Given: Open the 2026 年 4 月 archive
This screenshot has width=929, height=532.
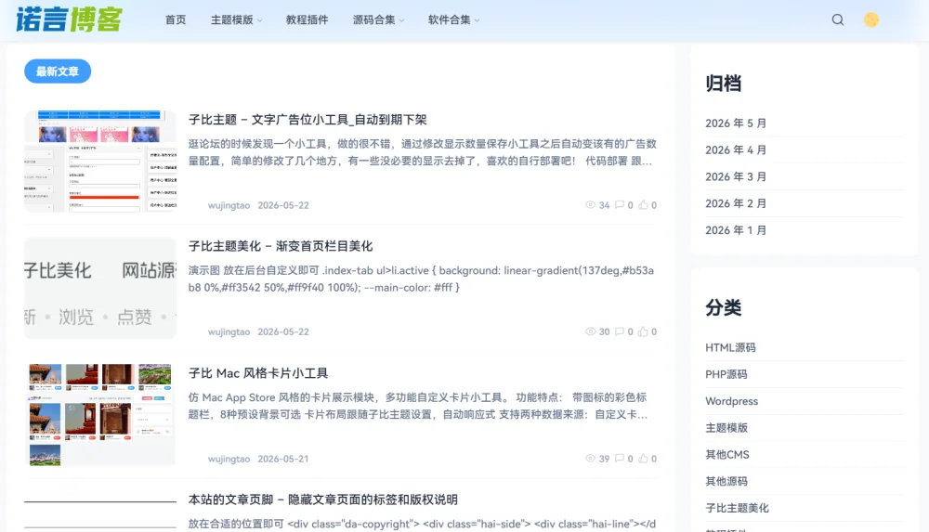Looking at the screenshot, I should (x=736, y=149).
